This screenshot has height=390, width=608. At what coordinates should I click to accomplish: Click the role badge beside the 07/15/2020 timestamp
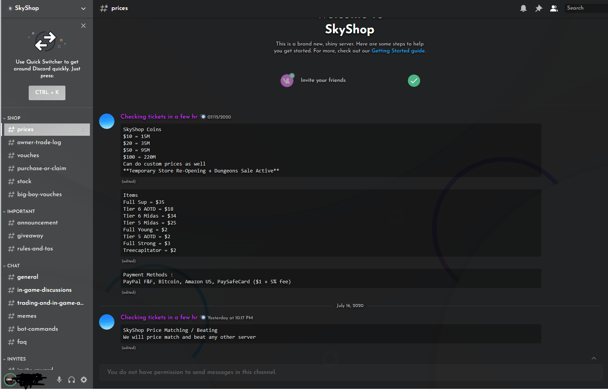(x=203, y=117)
